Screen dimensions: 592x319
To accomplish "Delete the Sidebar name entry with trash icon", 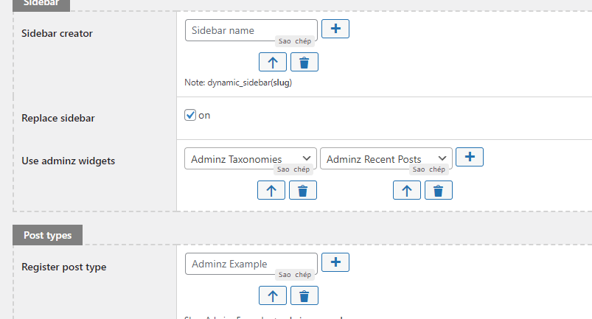I will point(304,62).
